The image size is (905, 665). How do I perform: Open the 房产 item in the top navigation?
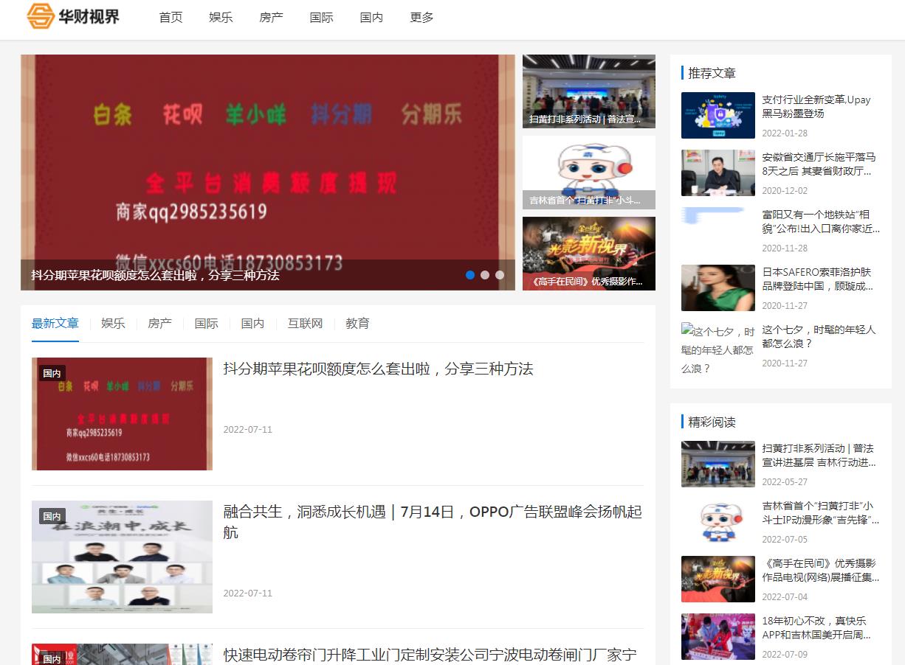(x=271, y=17)
